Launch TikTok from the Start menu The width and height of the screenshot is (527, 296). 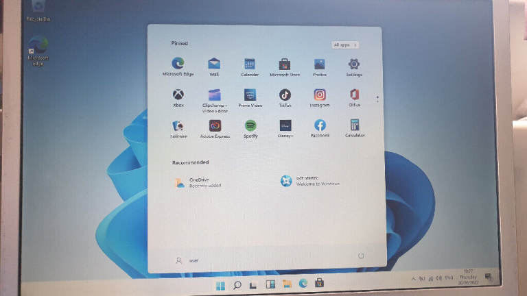(285, 95)
